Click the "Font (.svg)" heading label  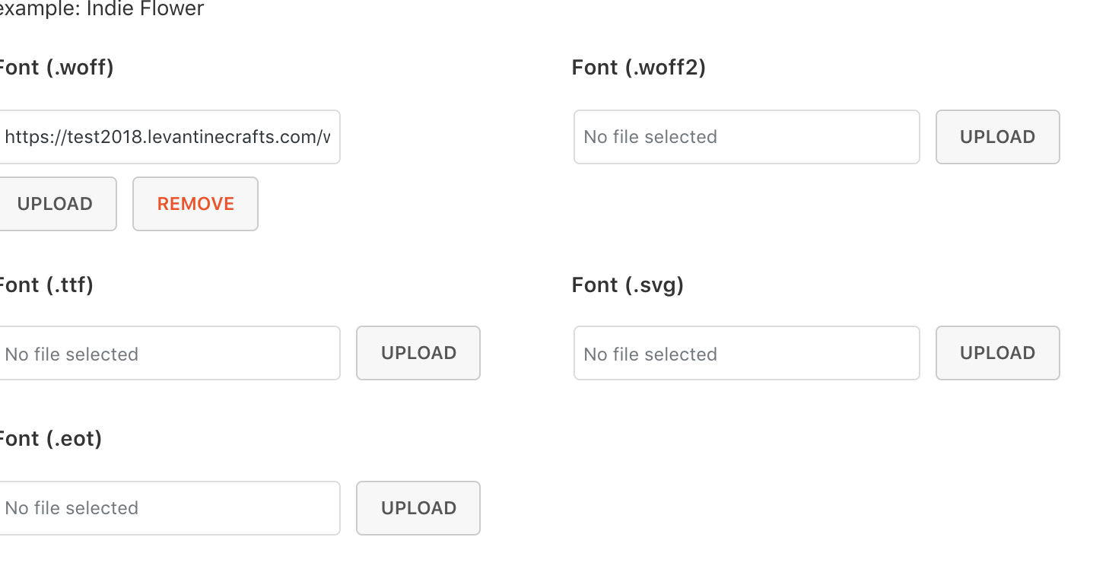click(x=628, y=285)
